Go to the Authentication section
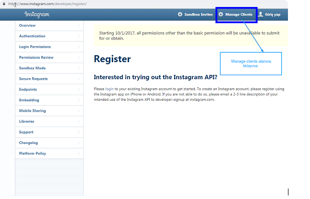 click(x=49, y=36)
